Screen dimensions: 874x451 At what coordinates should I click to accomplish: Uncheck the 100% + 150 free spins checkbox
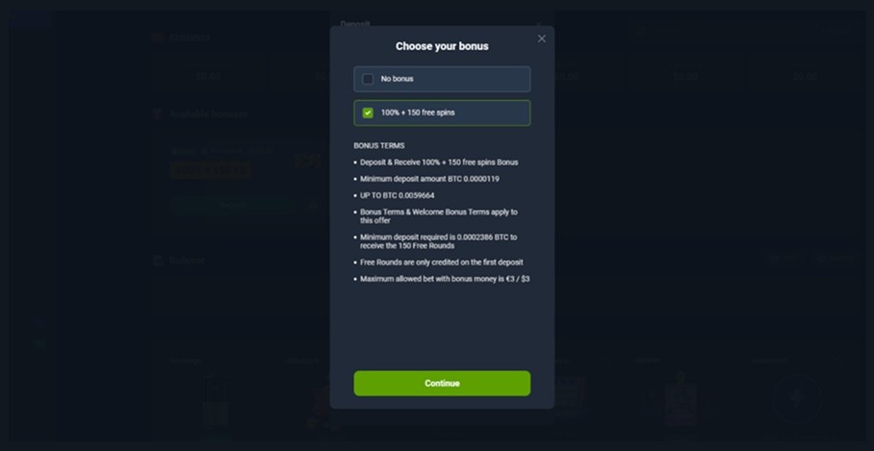click(x=368, y=113)
